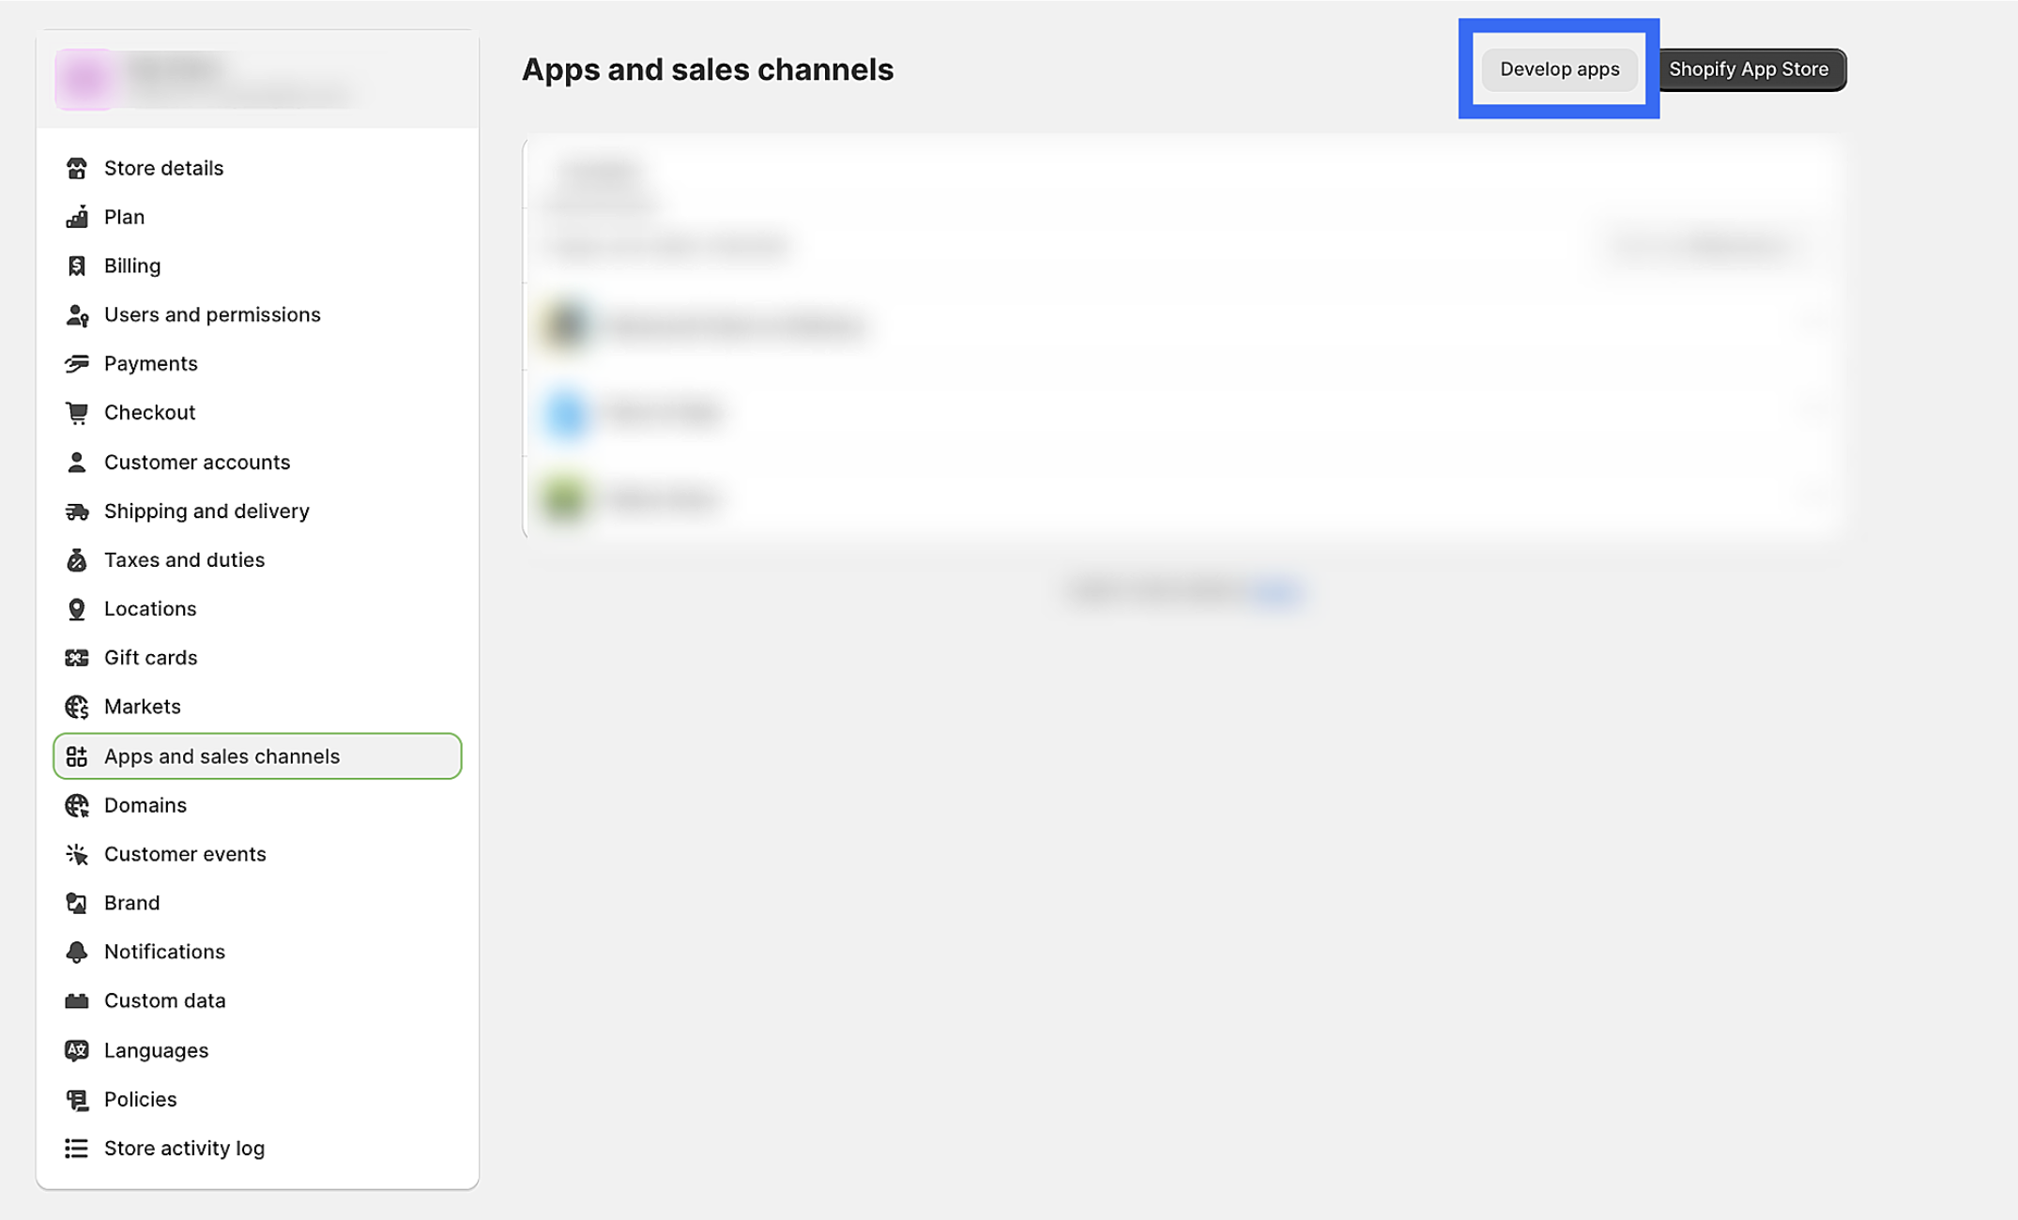Image resolution: width=2018 pixels, height=1220 pixels.
Task: Toggle the Notifications setting
Action: tap(164, 953)
